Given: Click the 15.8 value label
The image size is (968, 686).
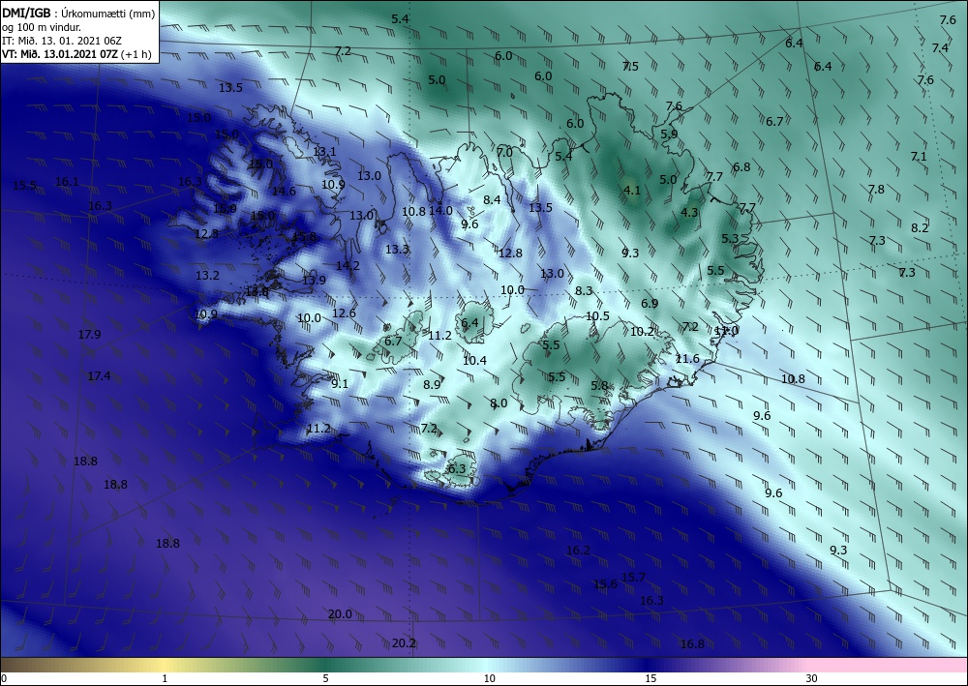Looking at the screenshot, I should (x=304, y=237).
